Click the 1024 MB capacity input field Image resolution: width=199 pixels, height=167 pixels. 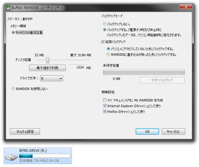(77, 68)
